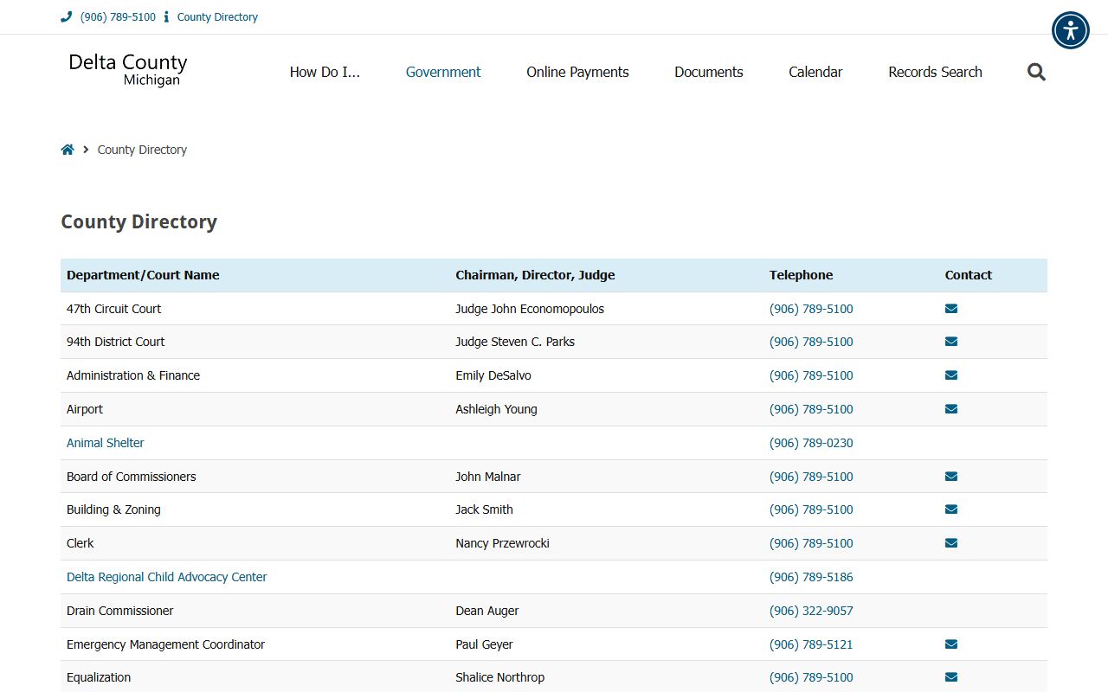Click the phone icon in top bar
The width and height of the screenshot is (1108, 692).
pos(67,16)
